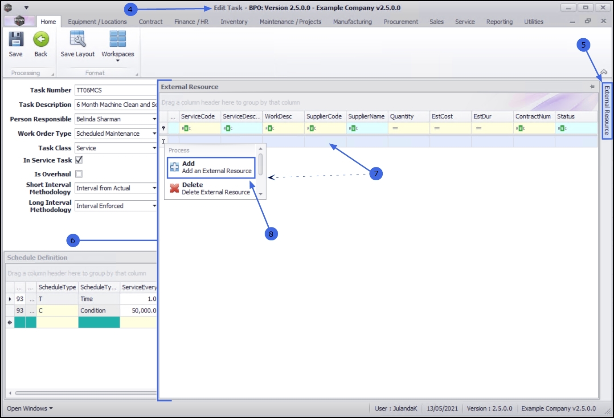Sort by the Quantity column header
Screen dimensions: 614x418
pos(409,117)
